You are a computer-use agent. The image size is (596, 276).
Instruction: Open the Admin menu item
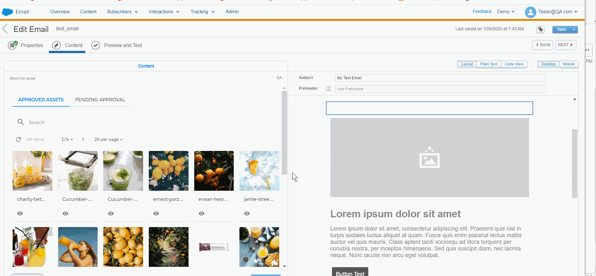[232, 12]
